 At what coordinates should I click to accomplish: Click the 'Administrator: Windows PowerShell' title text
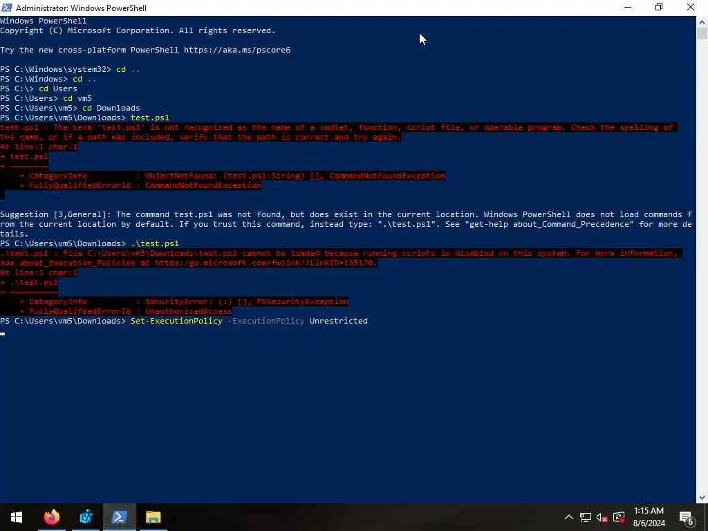click(82, 8)
